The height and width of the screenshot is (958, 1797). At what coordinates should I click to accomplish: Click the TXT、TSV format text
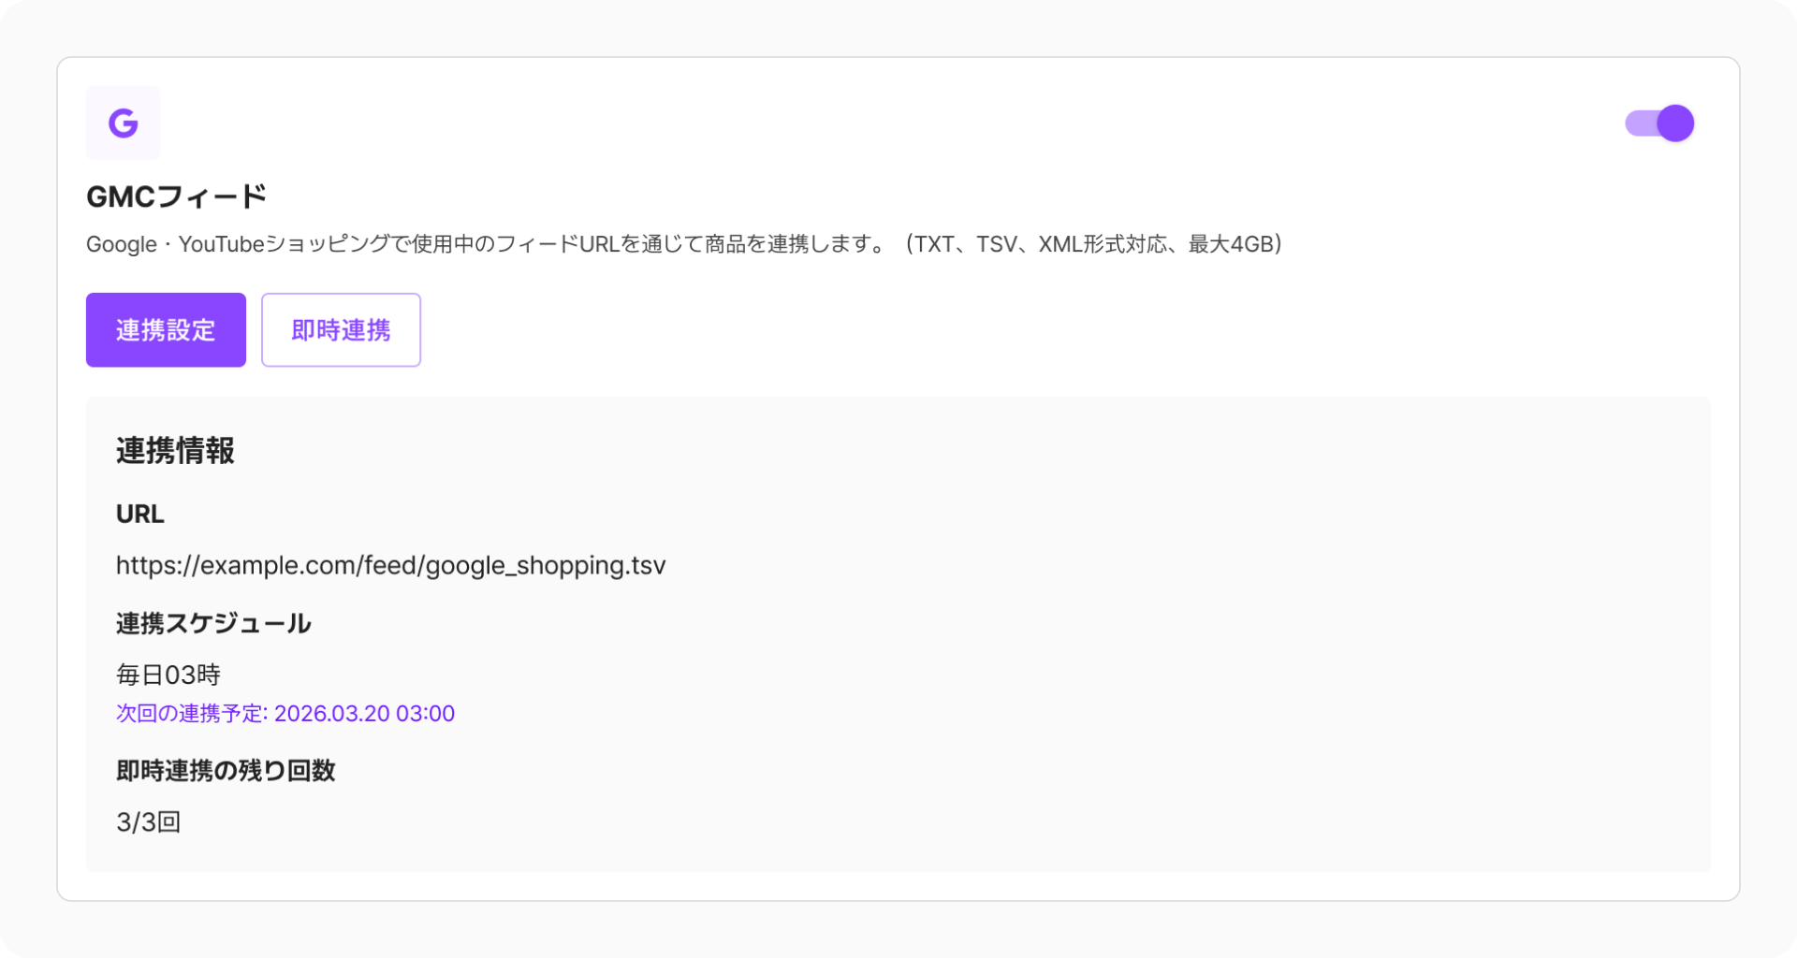click(965, 244)
